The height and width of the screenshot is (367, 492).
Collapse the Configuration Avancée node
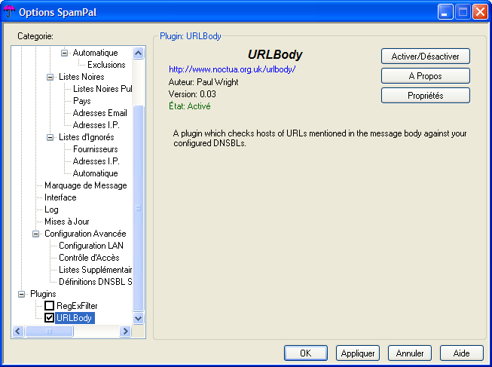click(x=35, y=234)
